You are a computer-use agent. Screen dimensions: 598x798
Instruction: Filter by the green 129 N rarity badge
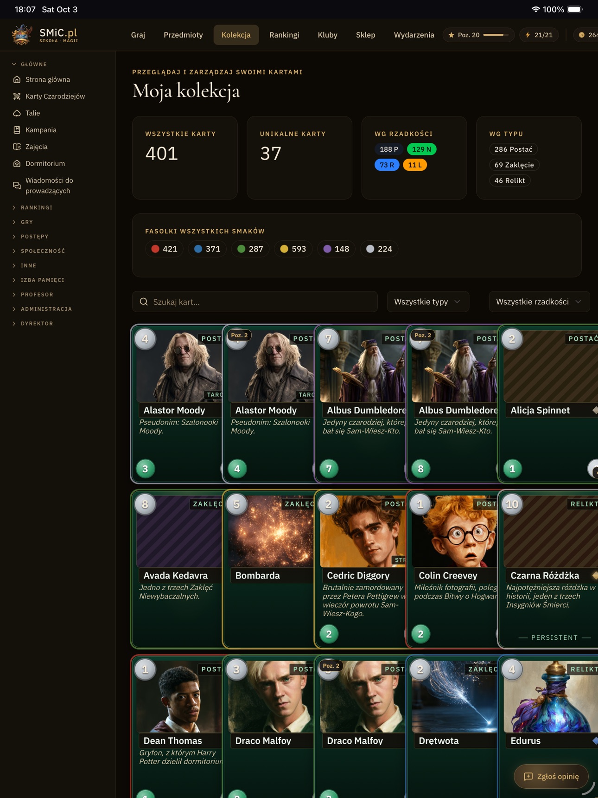point(422,149)
